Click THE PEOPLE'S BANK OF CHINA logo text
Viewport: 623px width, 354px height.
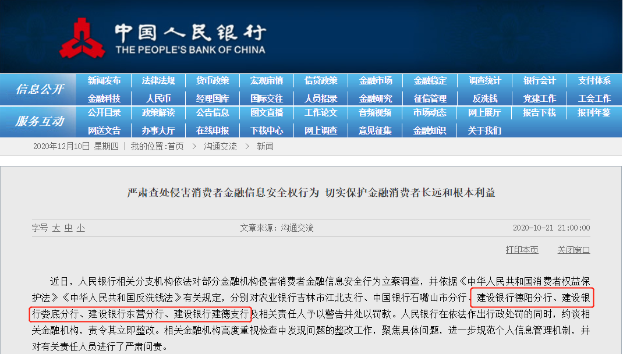(190, 50)
